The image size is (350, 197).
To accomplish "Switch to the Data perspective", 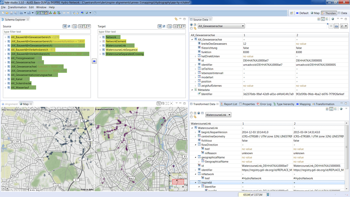I will point(342,13).
